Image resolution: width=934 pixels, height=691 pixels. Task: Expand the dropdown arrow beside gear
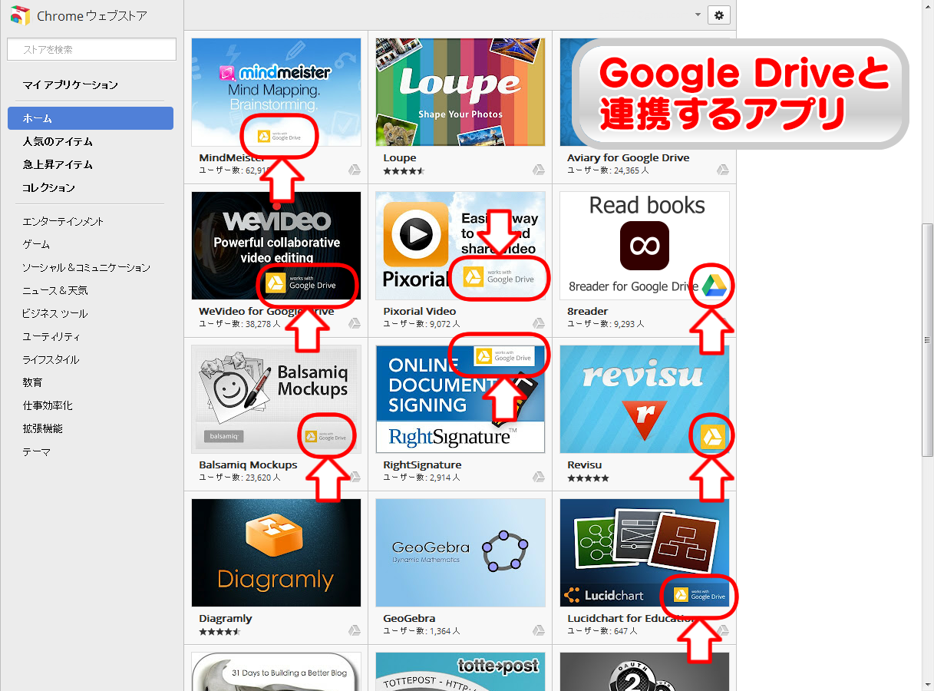(x=698, y=15)
